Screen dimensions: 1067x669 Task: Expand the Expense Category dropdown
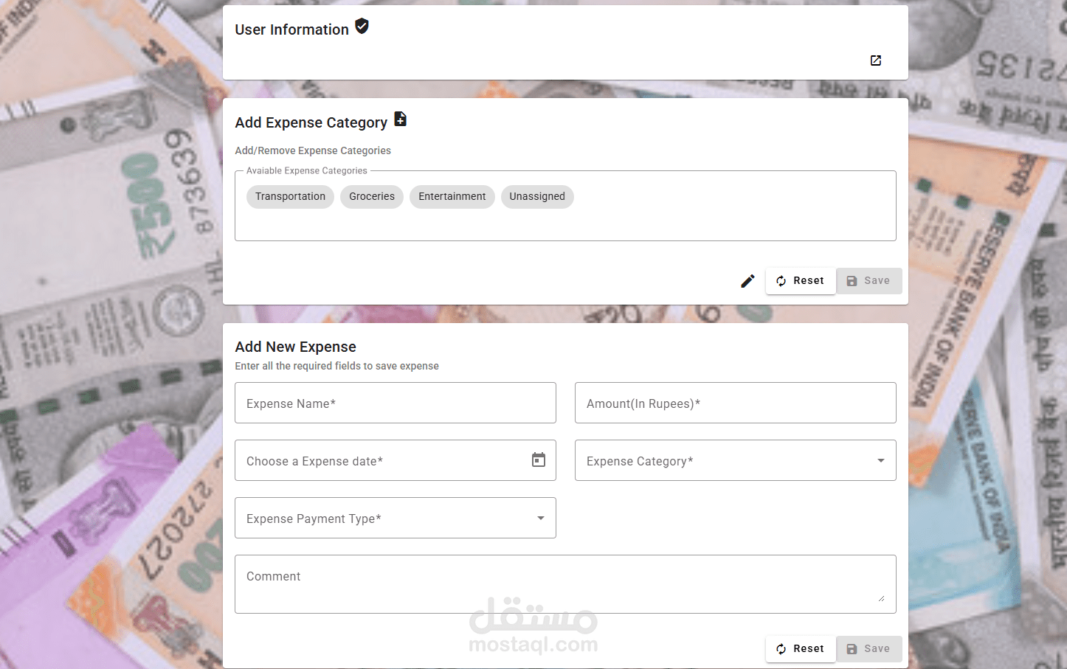[x=735, y=461]
